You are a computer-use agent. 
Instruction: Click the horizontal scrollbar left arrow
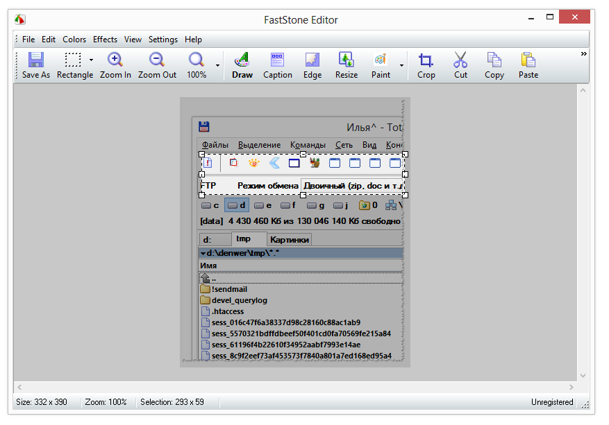19,387
